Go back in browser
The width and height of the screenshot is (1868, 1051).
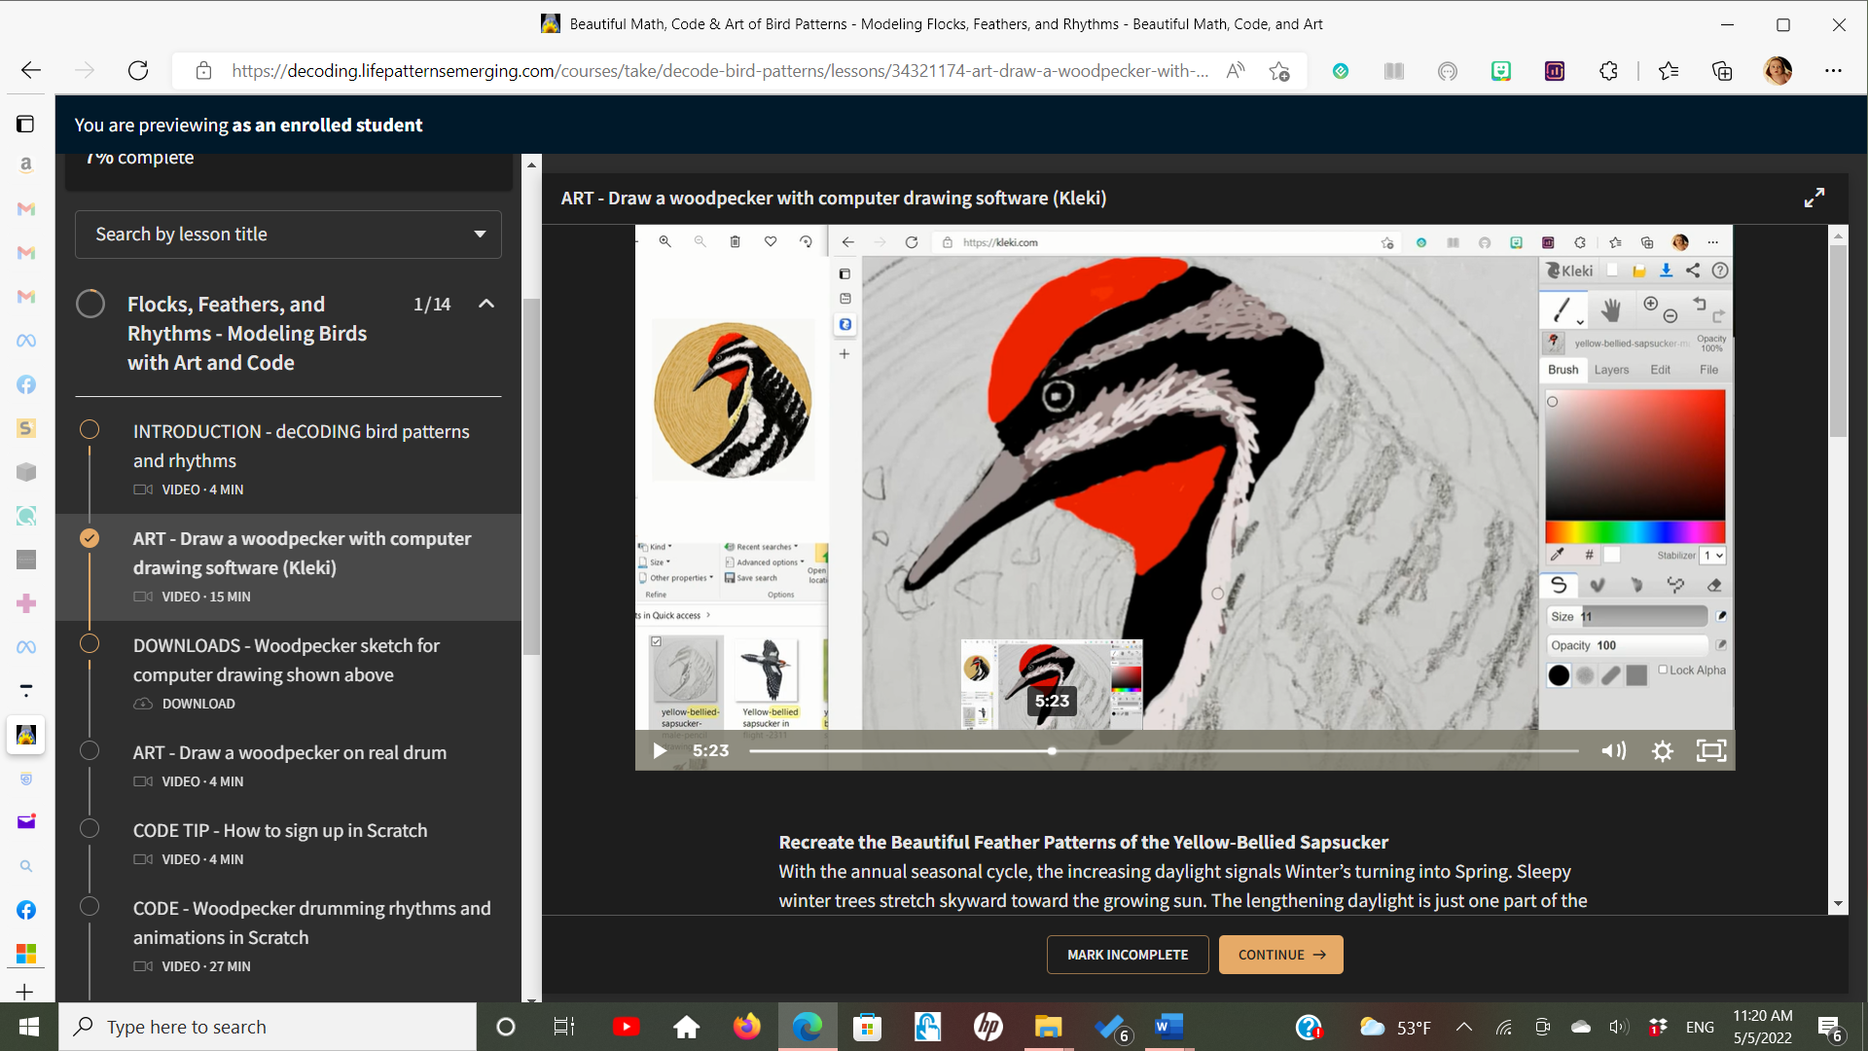pos(31,70)
